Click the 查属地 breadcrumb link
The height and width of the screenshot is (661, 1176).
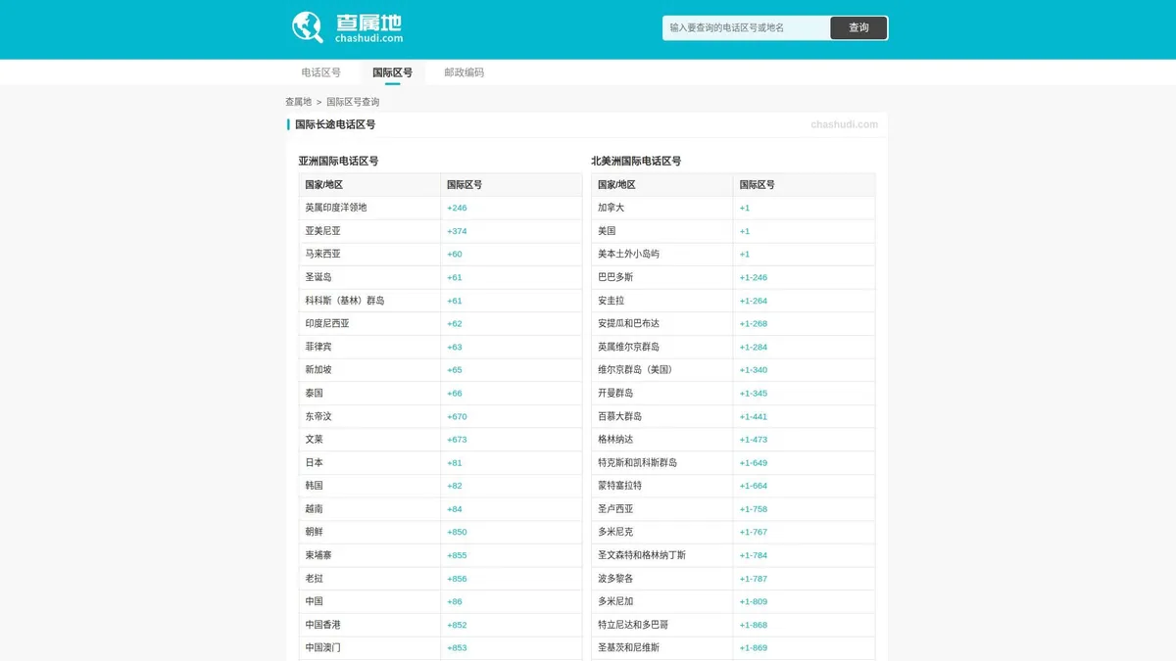click(298, 102)
